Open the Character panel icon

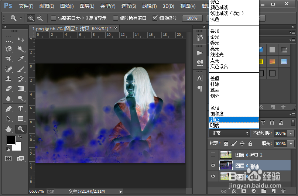click(x=200, y=78)
